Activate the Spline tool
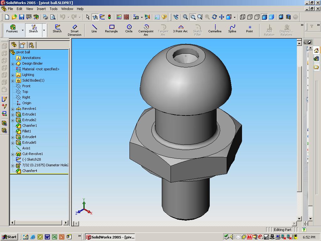 (x=232, y=29)
